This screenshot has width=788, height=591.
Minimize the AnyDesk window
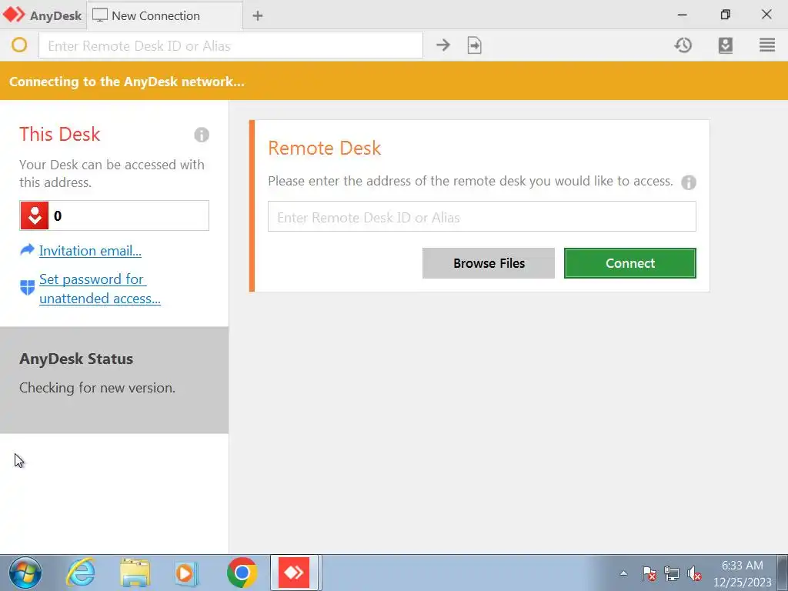pyautogui.click(x=682, y=15)
